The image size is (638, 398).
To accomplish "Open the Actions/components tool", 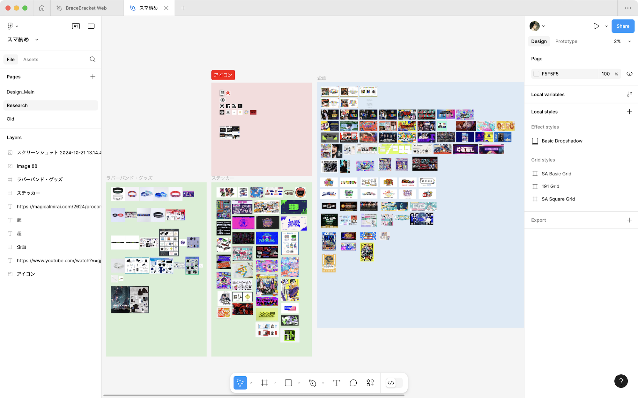I will [x=370, y=383].
